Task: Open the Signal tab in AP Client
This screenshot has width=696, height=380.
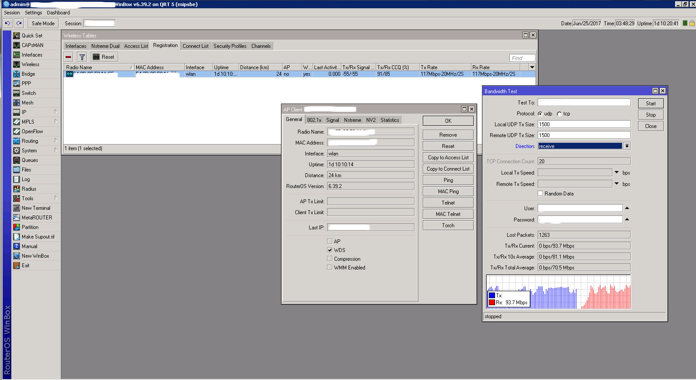Action: click(x=332, y=120)
